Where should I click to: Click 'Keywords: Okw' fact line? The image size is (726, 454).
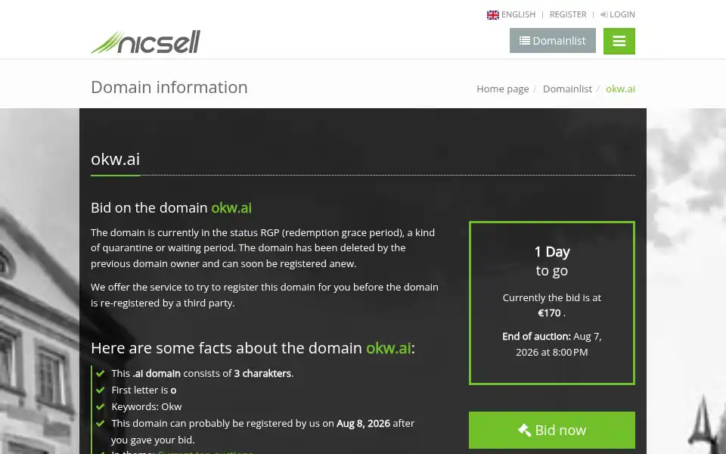(x=146, y=407)
